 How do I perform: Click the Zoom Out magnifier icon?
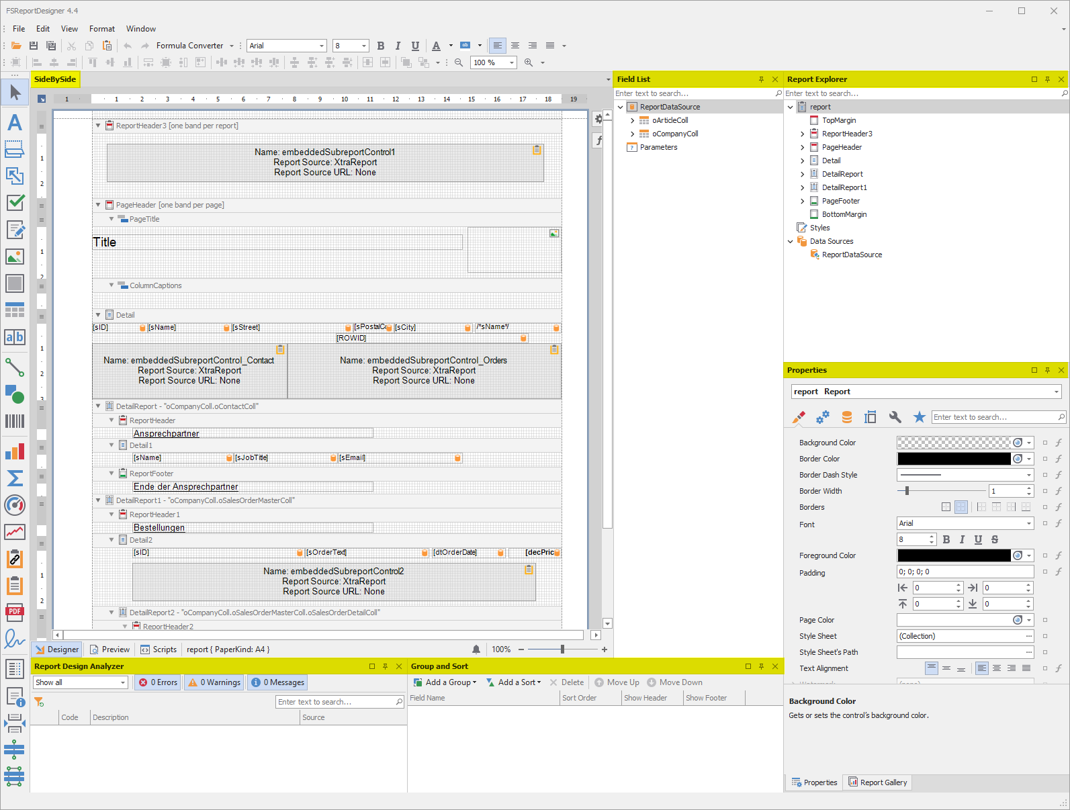[459, 62]
